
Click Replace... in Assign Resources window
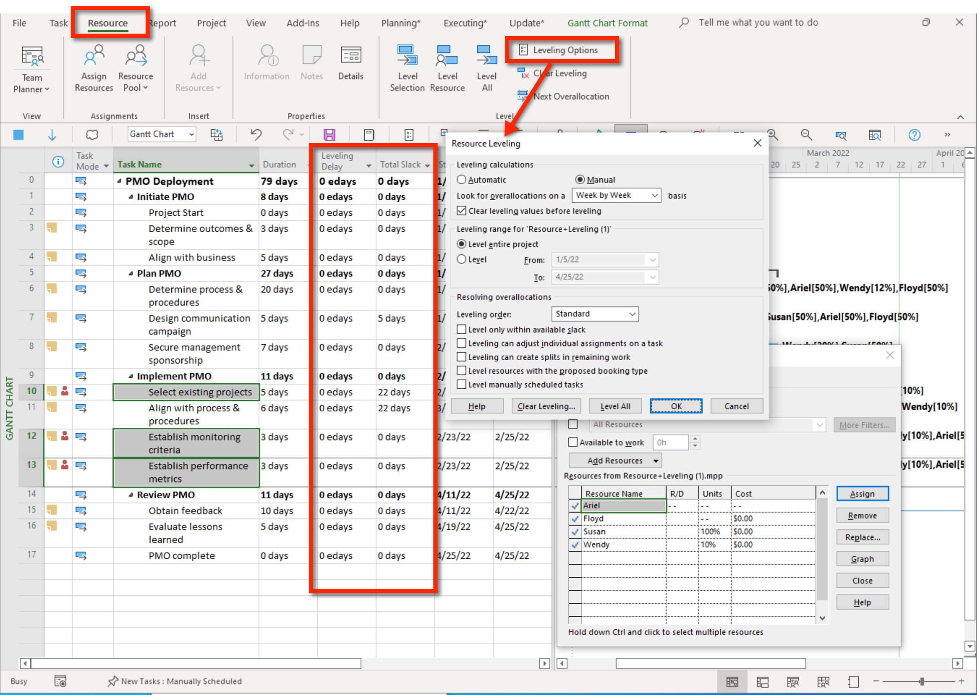(862, 537)
